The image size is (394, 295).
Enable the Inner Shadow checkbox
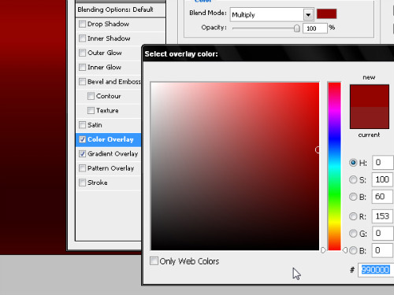pyautogui.click(x=82, y=39)
